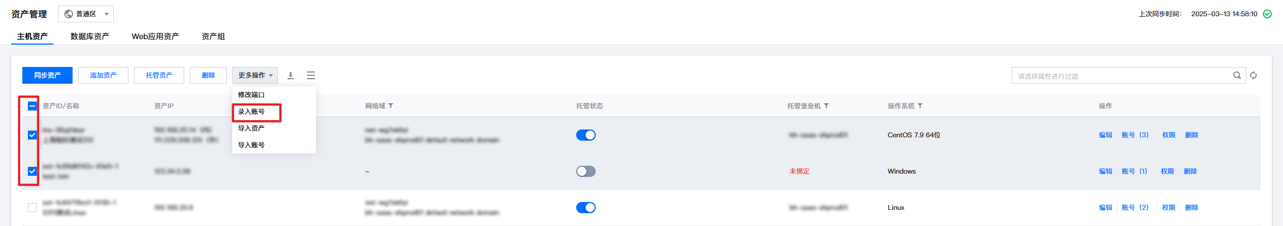Open the 普通区 region dropdown
Image resolution: width=1283 pixels, height=226 pixels.
86,14
